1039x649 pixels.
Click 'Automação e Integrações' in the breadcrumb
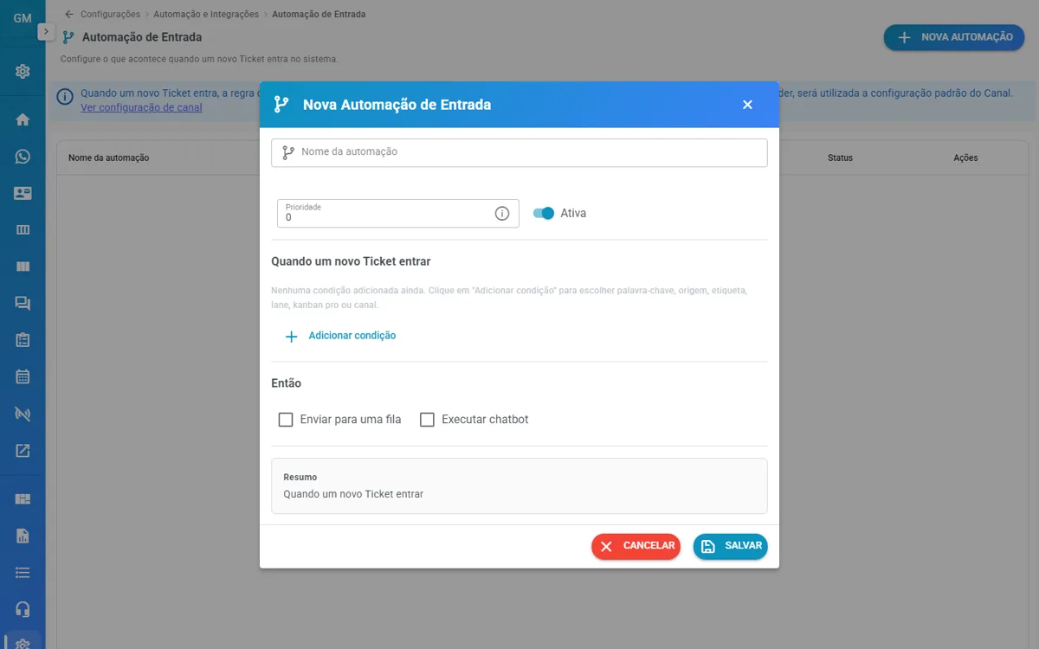tap(206, 15)
